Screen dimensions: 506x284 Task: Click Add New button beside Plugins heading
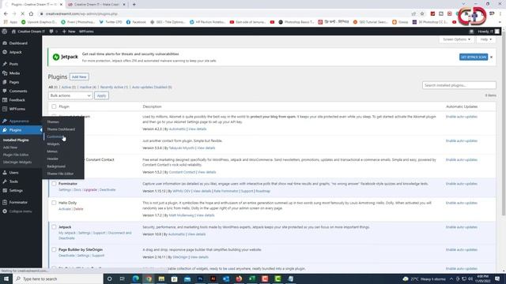point(79,77)
